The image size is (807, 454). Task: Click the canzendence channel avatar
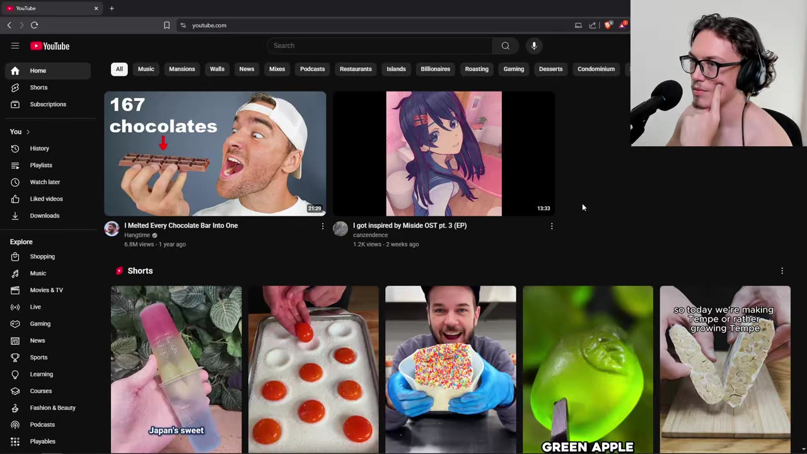340,228
